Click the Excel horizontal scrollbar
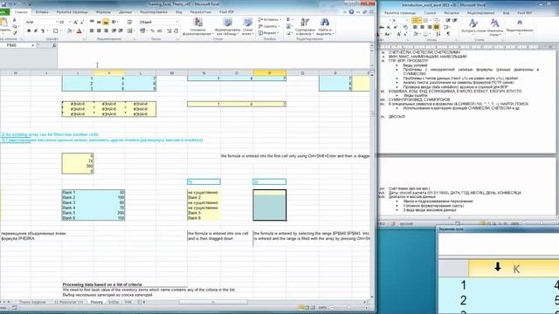The image size is (559, 314). coord(213,302)
